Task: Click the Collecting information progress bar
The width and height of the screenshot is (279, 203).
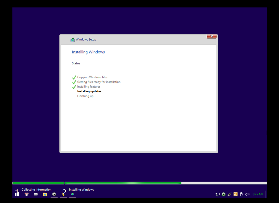Action: (x=38, y=183)
